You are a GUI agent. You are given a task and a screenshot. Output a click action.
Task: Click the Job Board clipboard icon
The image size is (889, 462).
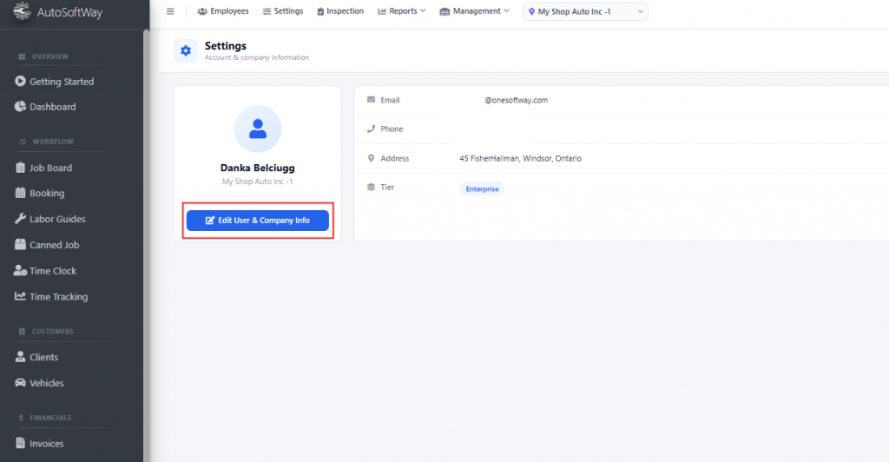(21, 168)
